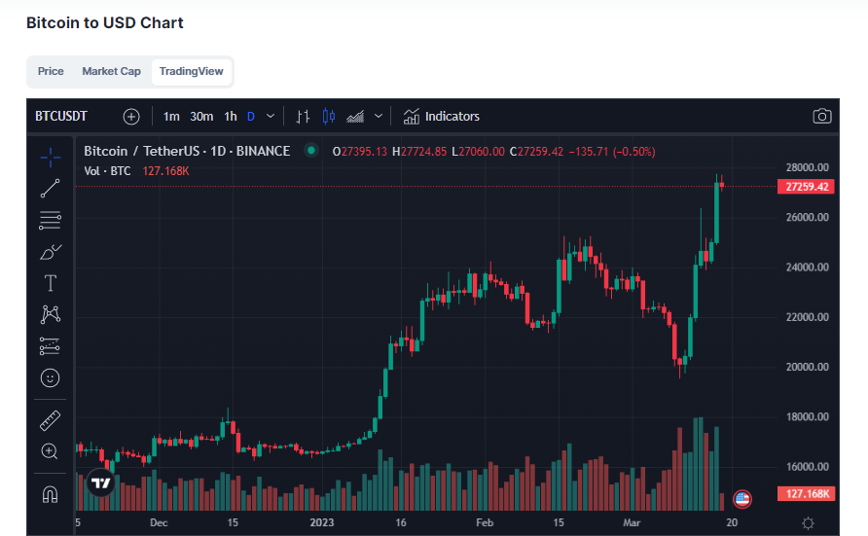This screenshot has height=536, width=868.
Task: Click the 28000.00 price axis label
Action: point(807,167)
